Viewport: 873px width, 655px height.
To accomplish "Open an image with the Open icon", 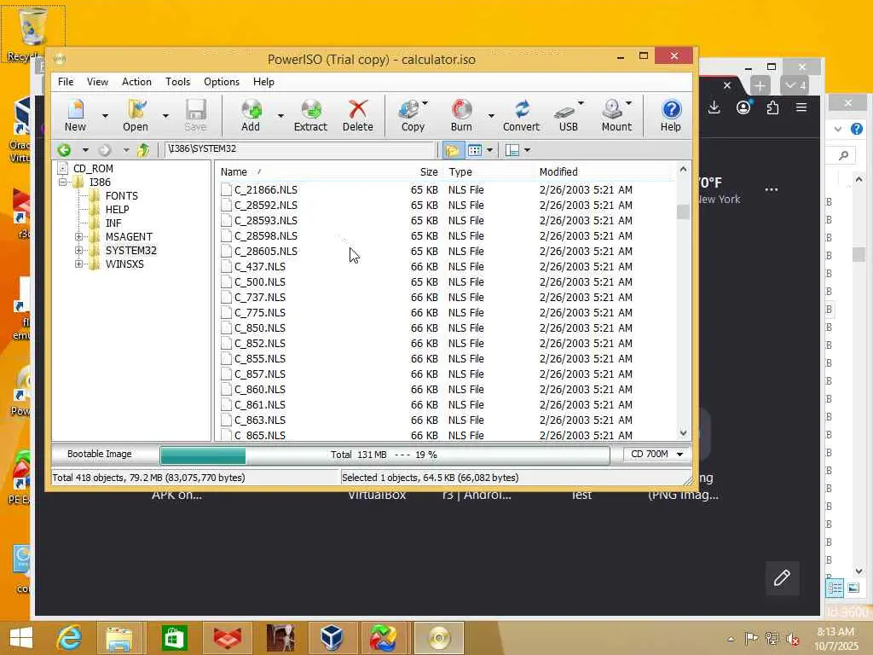I will coord(136,115).
